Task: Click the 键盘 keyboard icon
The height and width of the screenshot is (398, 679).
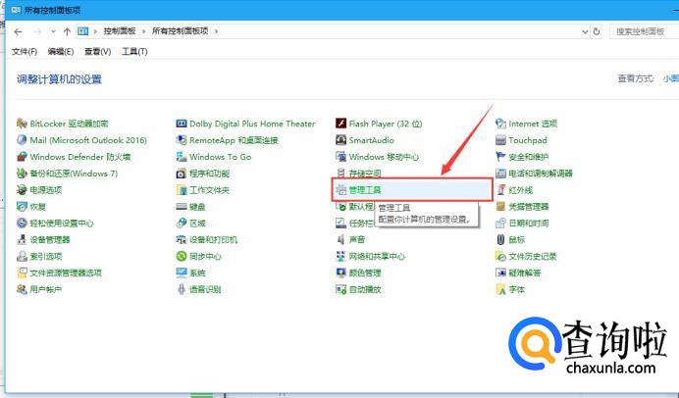Action: tap(182, 207)
